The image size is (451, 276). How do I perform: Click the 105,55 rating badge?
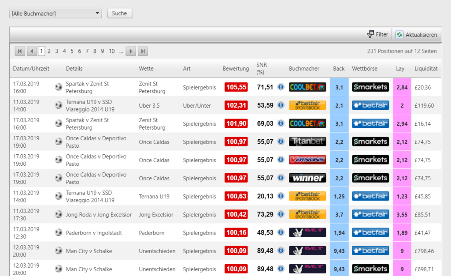point(236,87)
